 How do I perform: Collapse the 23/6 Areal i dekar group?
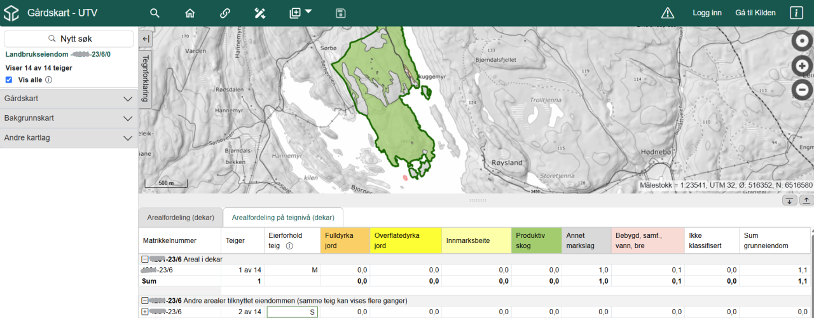[145, 259]
